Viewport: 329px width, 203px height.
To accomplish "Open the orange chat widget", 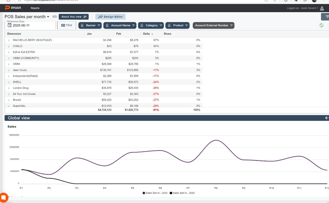I will pyautogui.click(x=3, y=197).
